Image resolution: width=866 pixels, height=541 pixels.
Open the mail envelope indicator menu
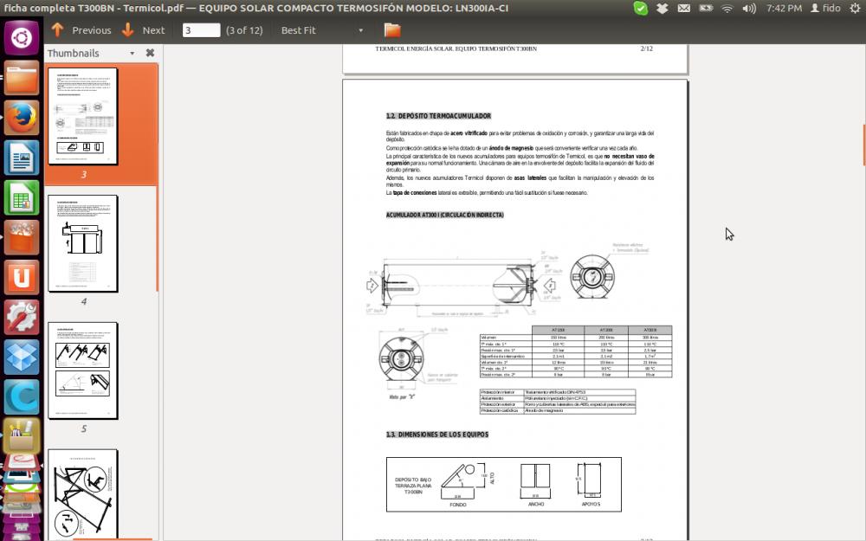[x=684, y=9]
